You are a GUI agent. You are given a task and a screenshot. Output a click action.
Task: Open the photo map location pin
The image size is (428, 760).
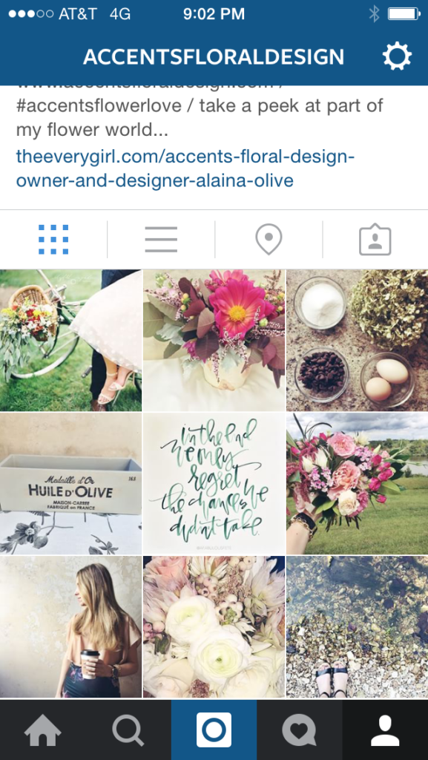pos(269,240)
